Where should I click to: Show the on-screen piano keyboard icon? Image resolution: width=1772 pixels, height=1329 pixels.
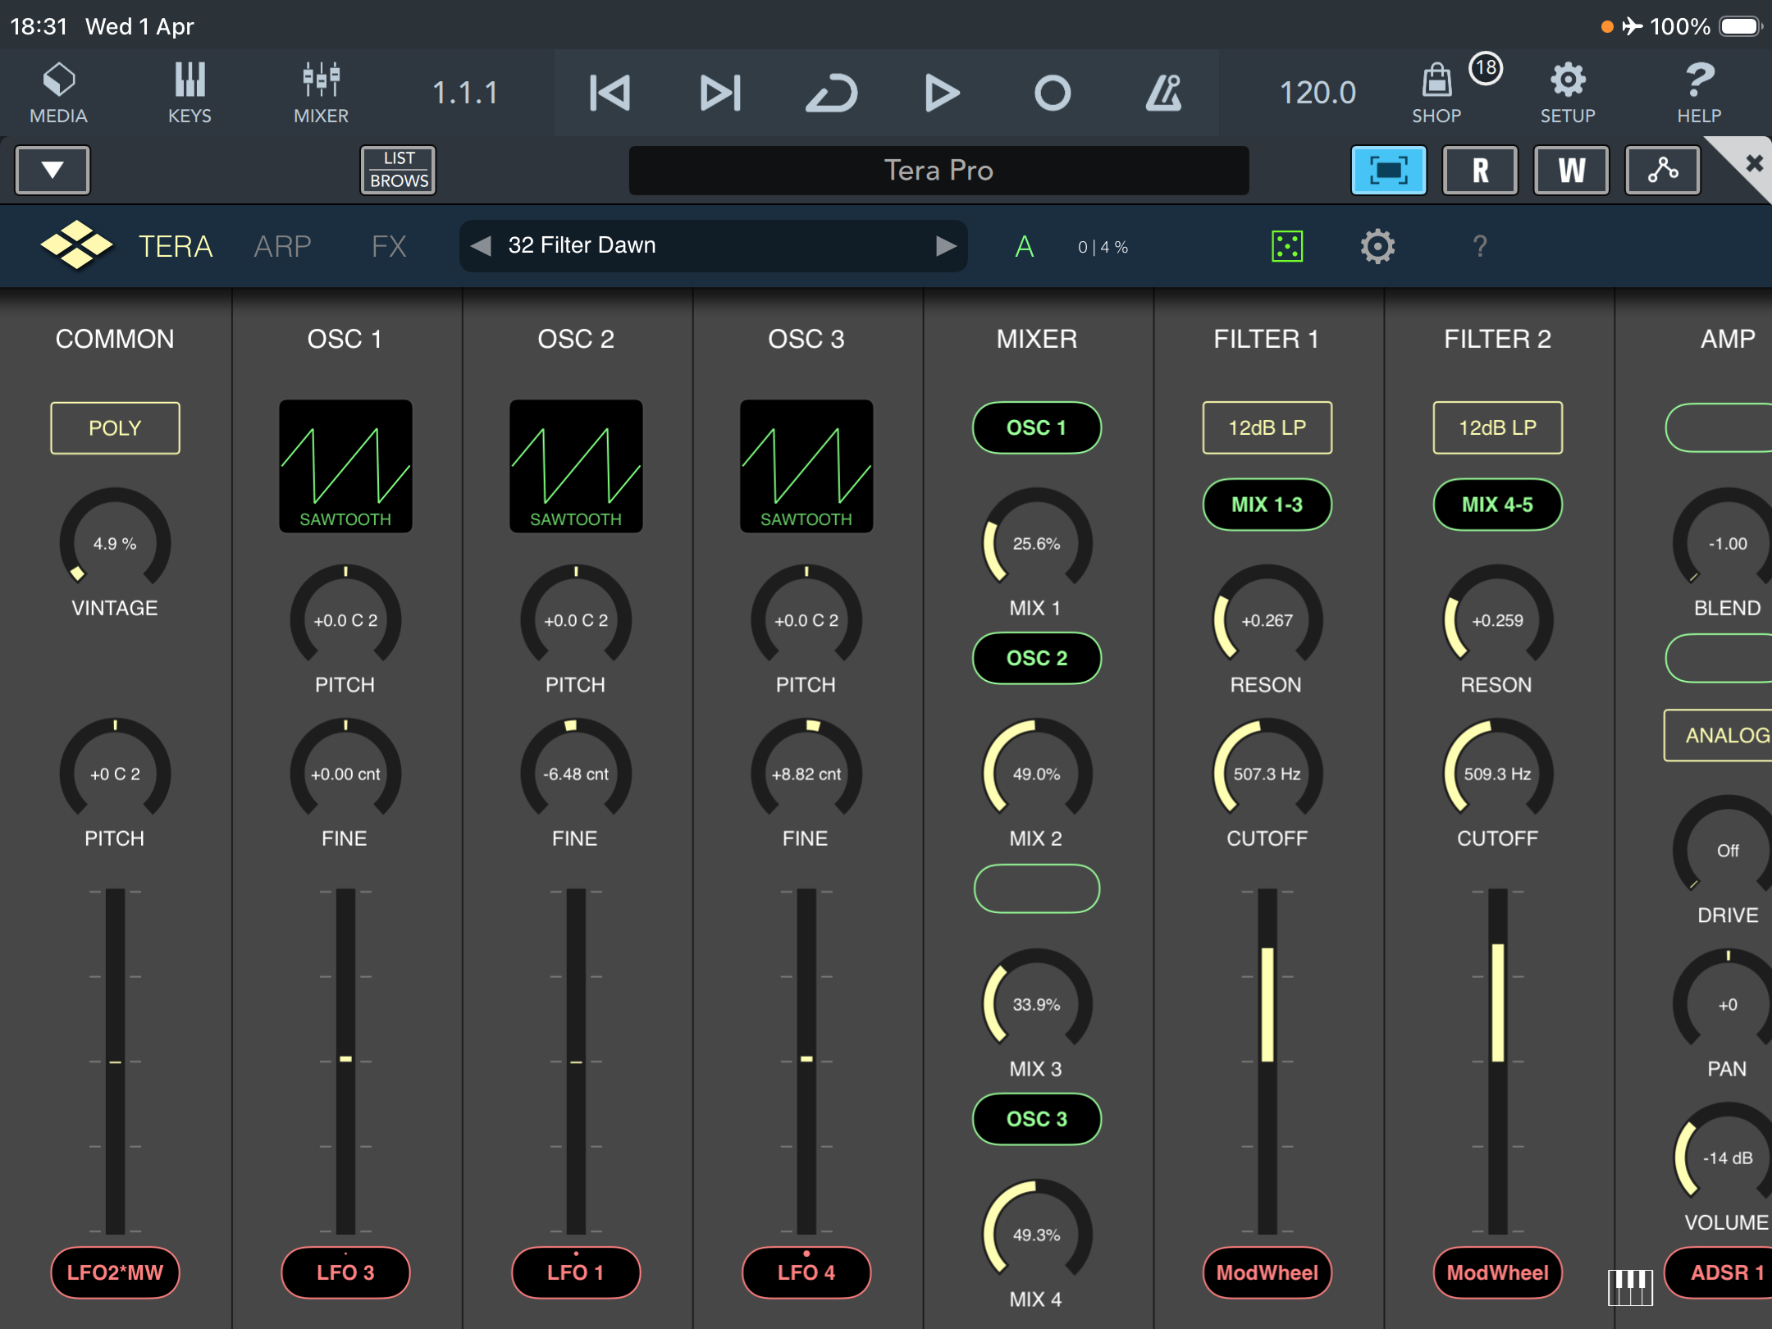pos(1630,1287)
